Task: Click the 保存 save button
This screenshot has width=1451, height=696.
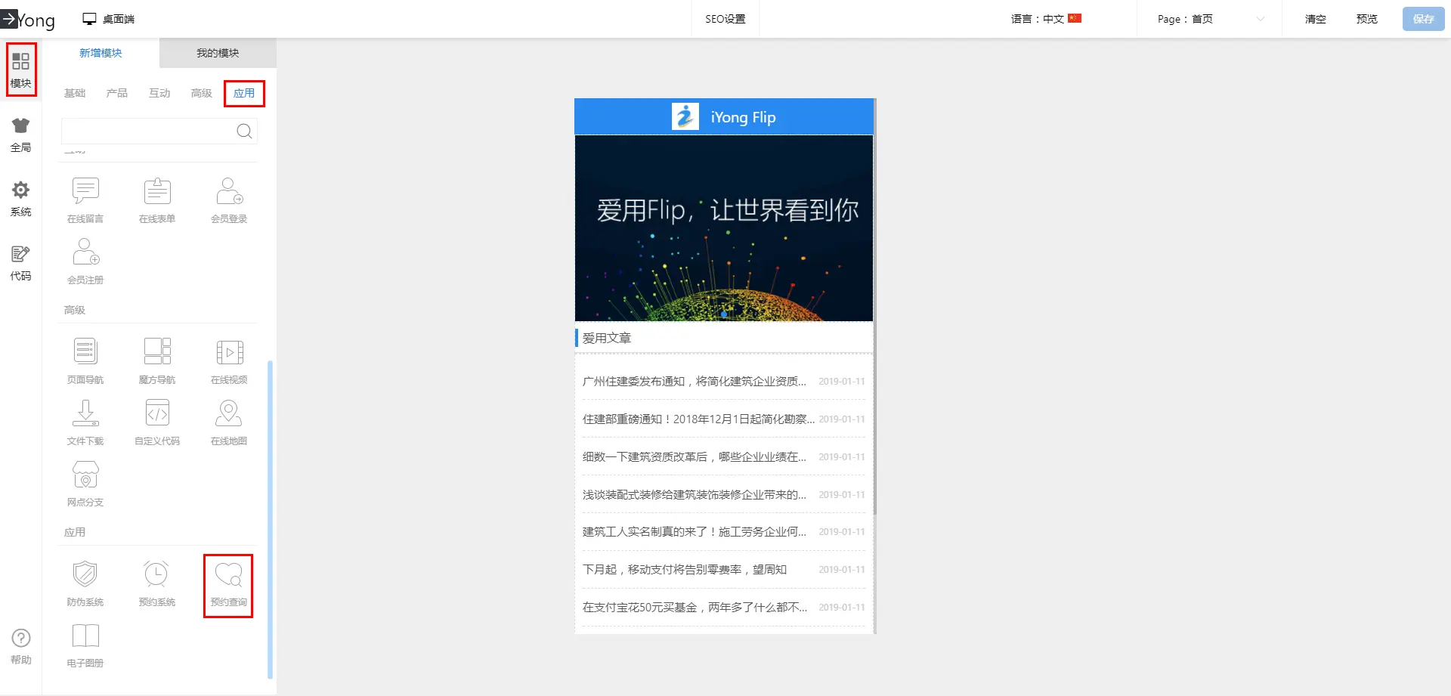Action: click(x=1423, y=19)
